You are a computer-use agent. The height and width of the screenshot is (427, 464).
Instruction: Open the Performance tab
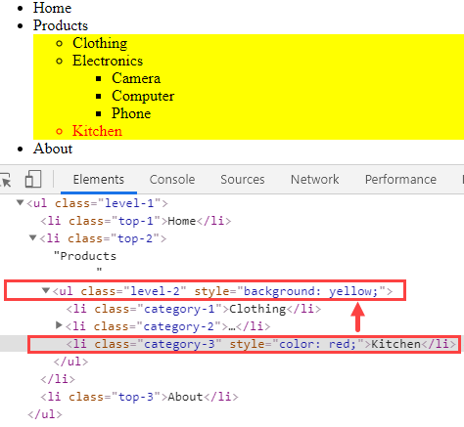[400, 180]
